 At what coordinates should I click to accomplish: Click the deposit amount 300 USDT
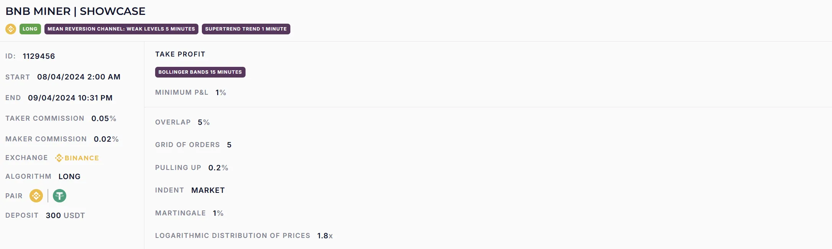[x=65, y=216]
